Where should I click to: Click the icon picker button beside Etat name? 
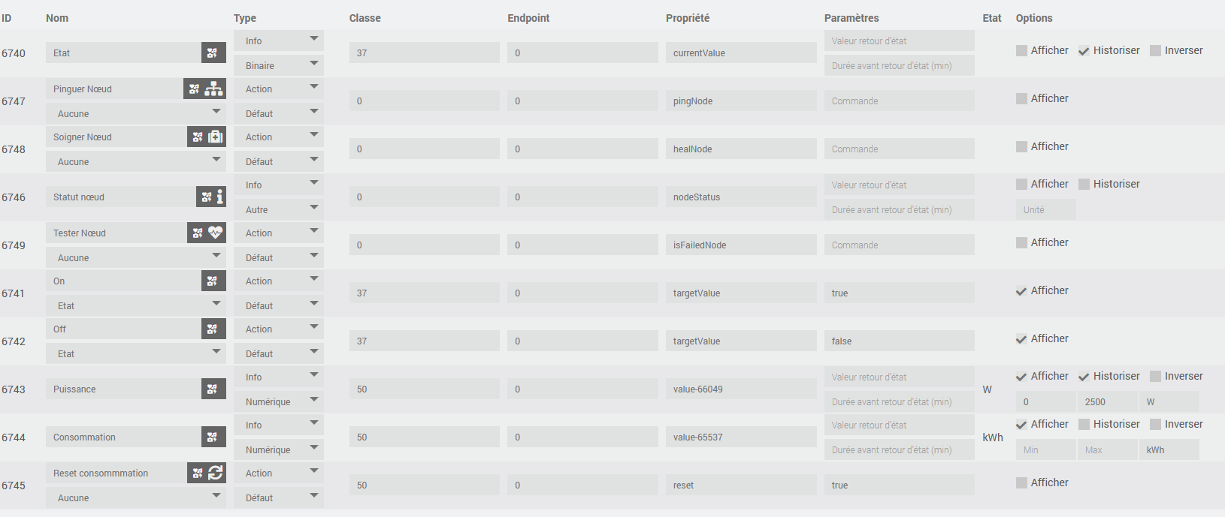click(213, 53)
